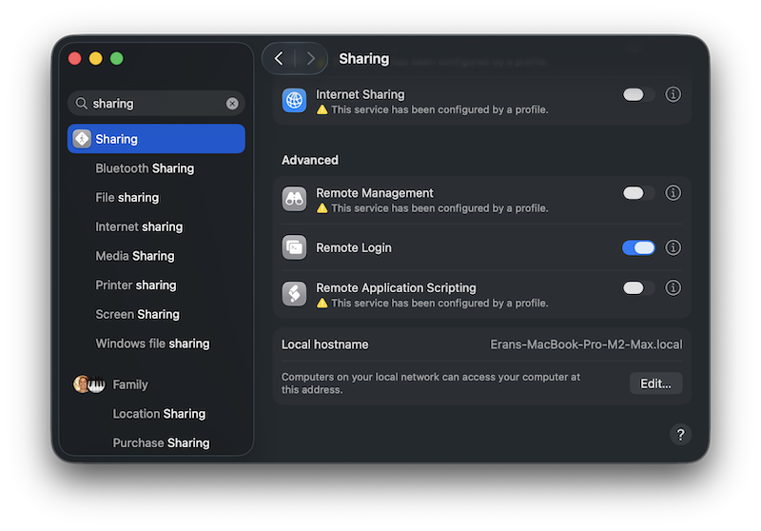
Task: Click the Sharing title in header
Action: 364,59
